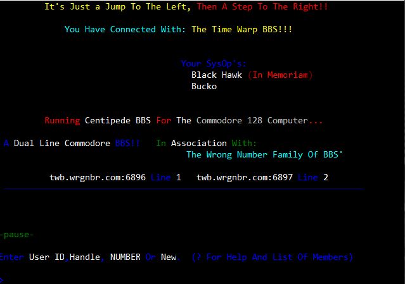This screenshot has height=284, width=405.
Task: Click 'Dual Line Commodore' text
Action: [x=62, y=143]
